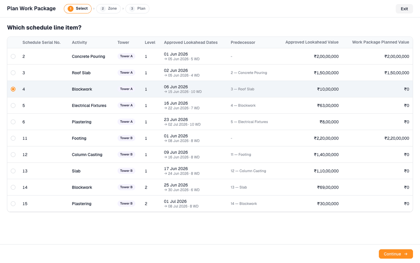Click the Plan Work Package title
Screen dimensions: 420x263
[31, 8]
